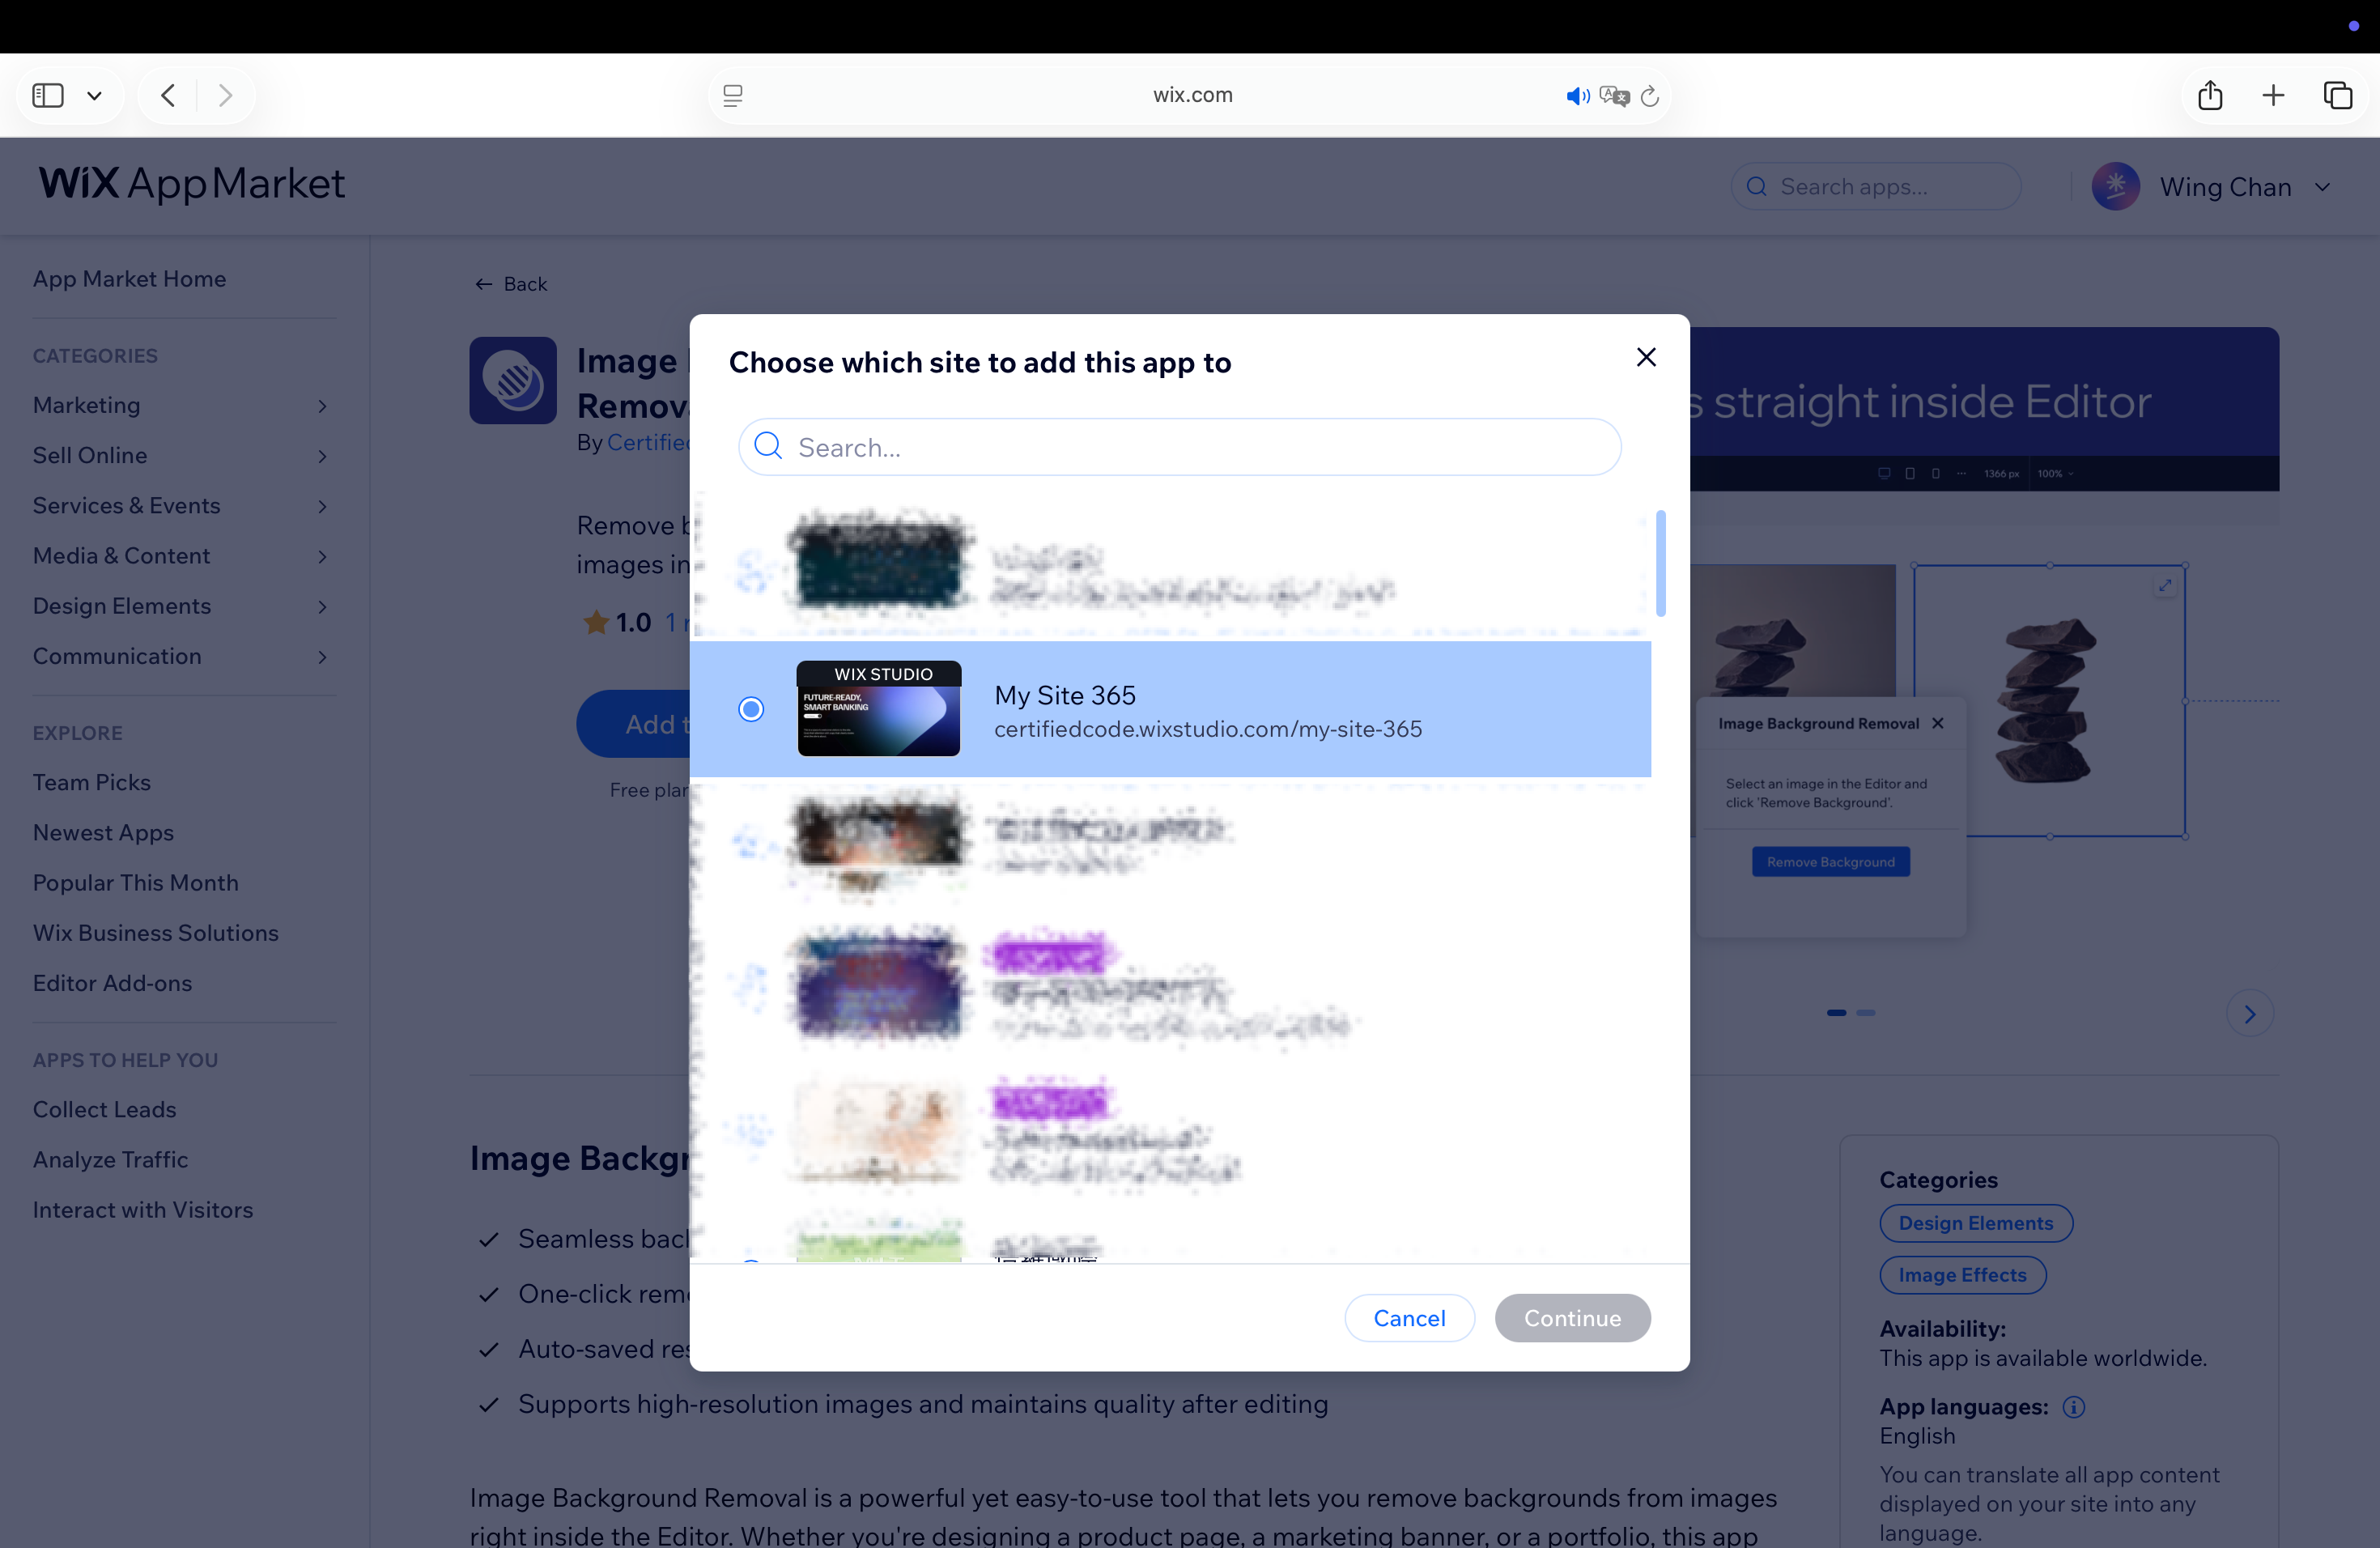The width and height of the screenshot is (2380, 1548).
Task: Open a new tab with plus icon
Action: click(x=2273, y=95)
